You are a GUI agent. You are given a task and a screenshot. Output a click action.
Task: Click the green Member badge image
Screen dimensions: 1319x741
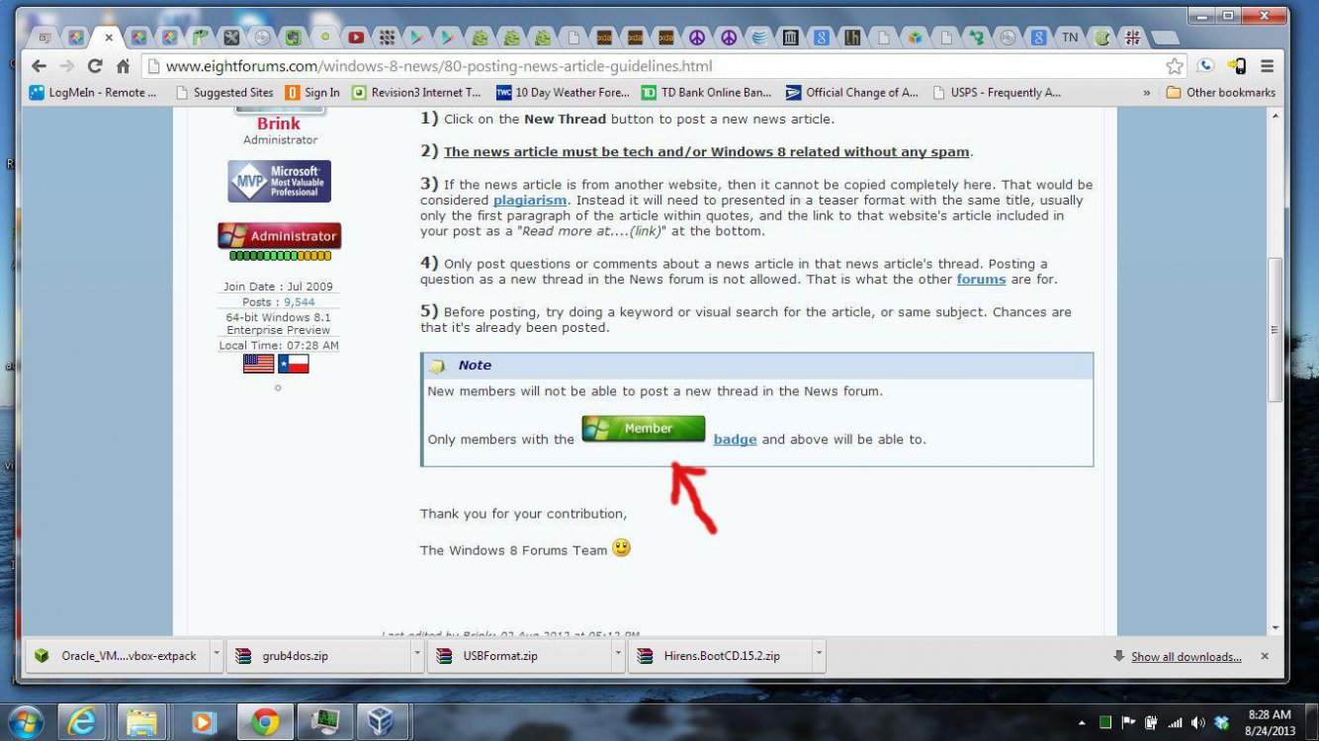(x=644, y=429)
